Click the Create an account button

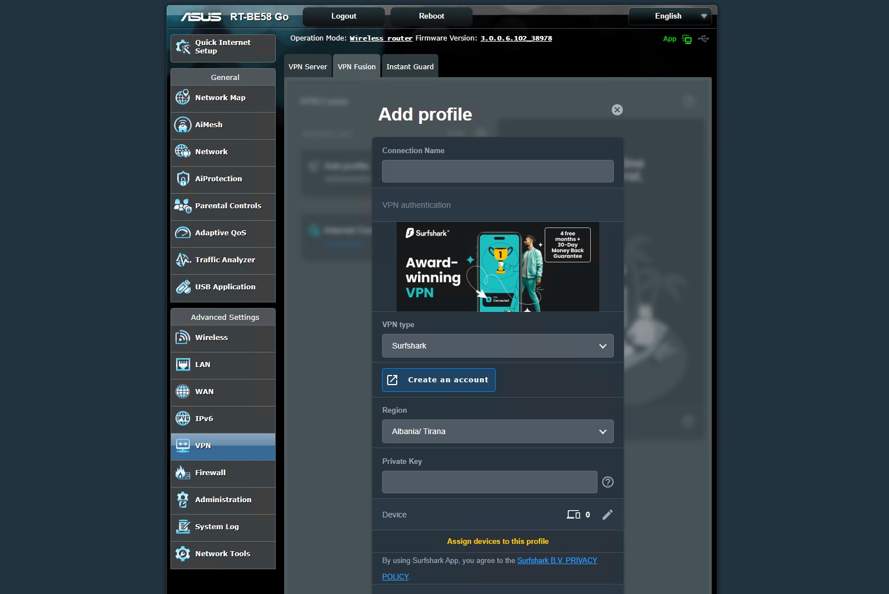point(439,380)
